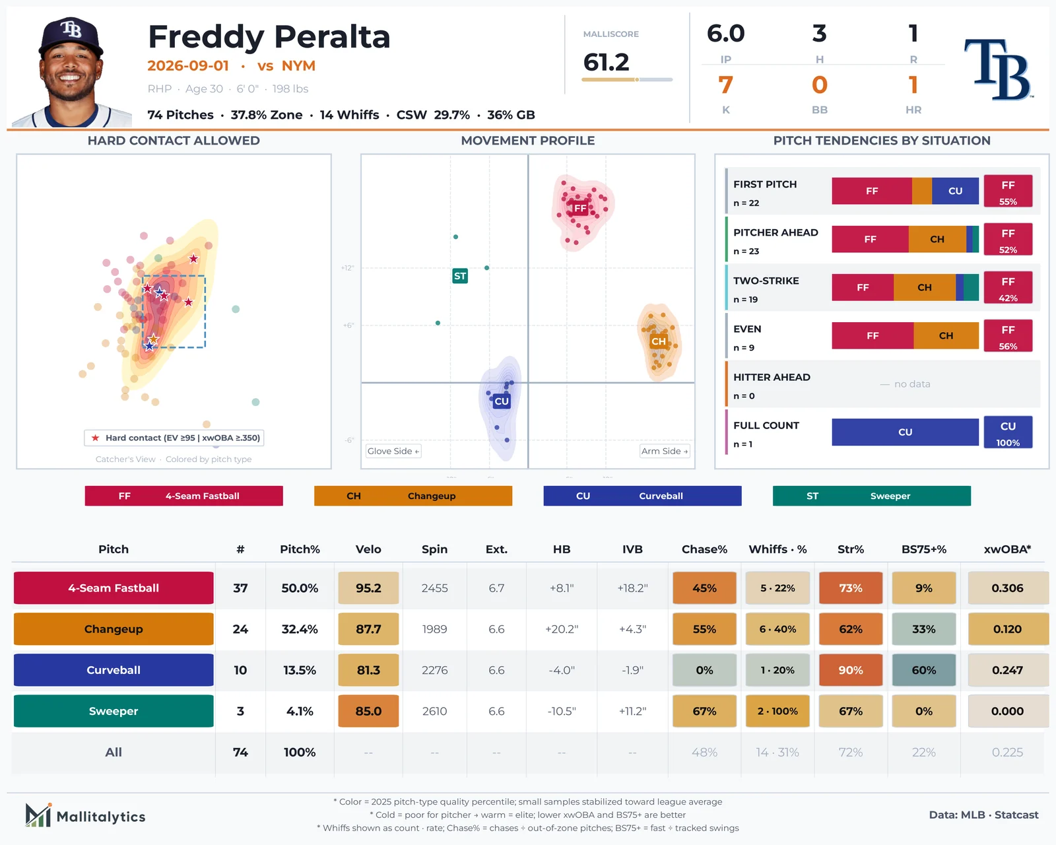1056x845 pixels.
Task: Click the Curveball row label in table
Action: (x=114, y=670)
